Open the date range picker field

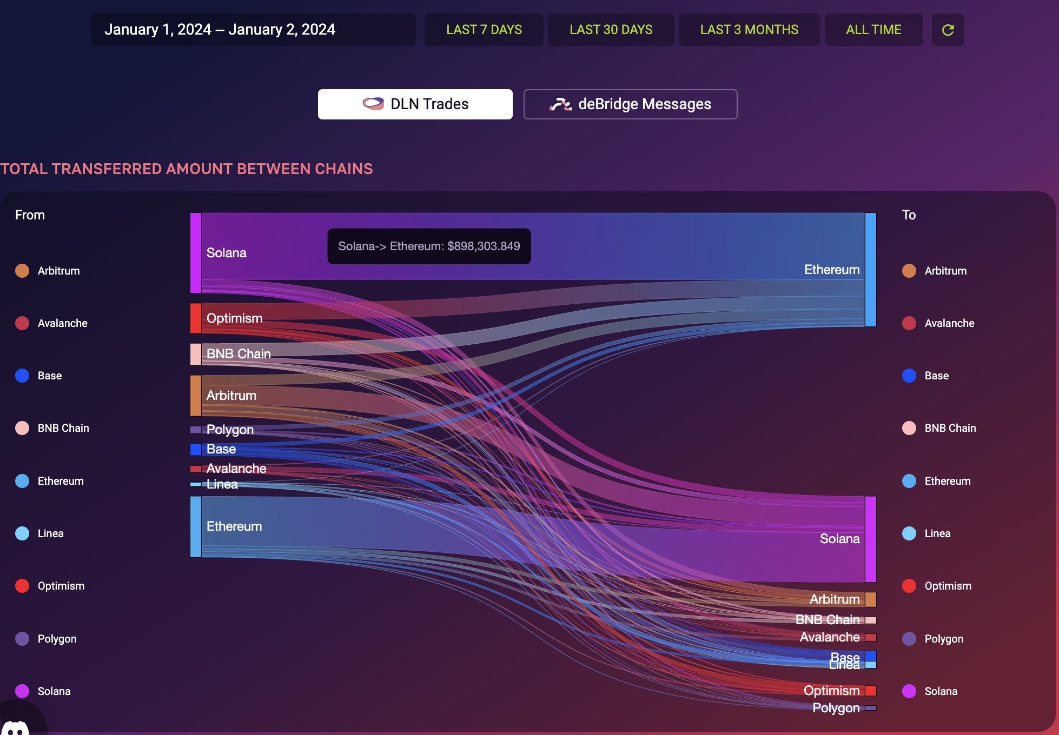tap(253, 30)
